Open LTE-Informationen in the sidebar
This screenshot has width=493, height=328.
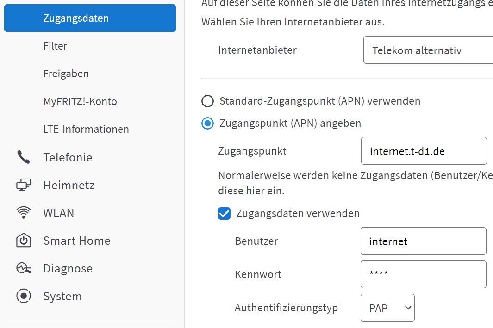(x=86, y=129)
